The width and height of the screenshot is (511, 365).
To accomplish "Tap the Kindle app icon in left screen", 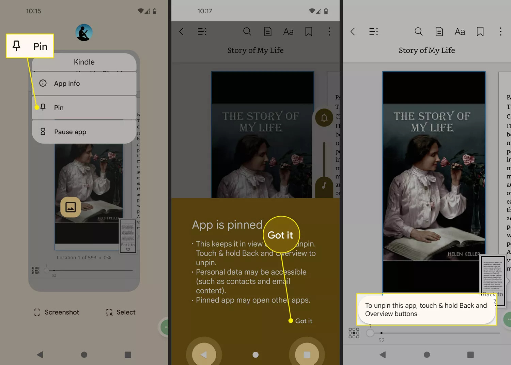I will point(84,32).
